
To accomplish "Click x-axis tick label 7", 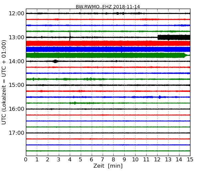I will coord(102,159).
